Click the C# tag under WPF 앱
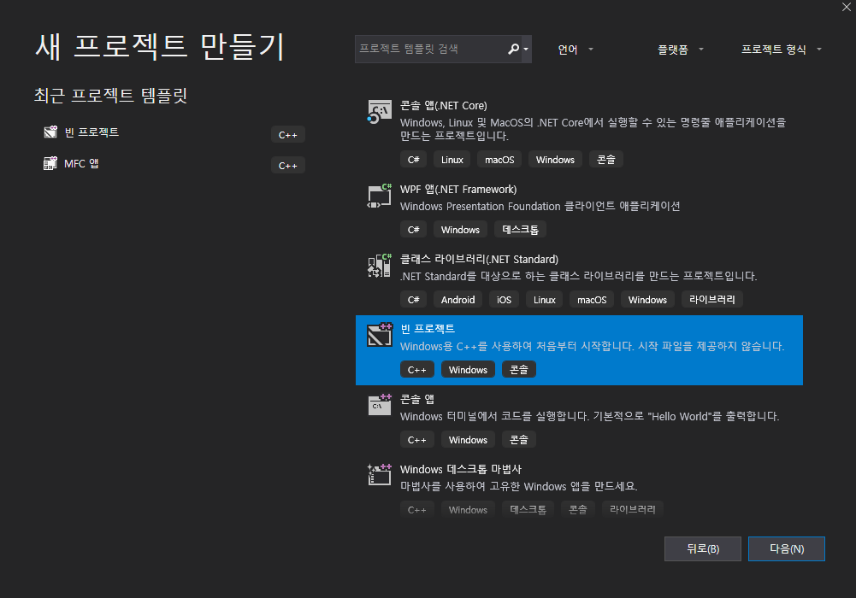 coord(413,230)
